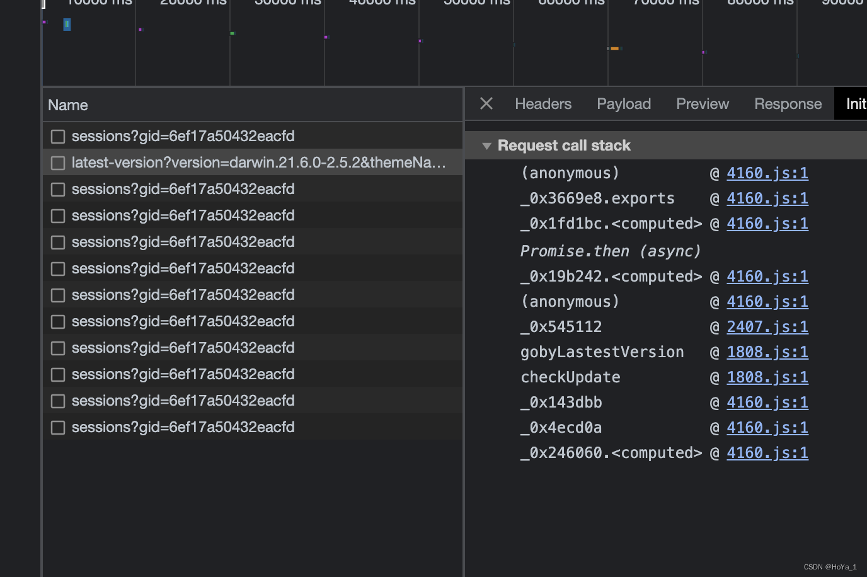Click the gobyLastestVersion function name
Viewport: 867px width, 577px height.
pyautogui.click(x=602, y=352)
